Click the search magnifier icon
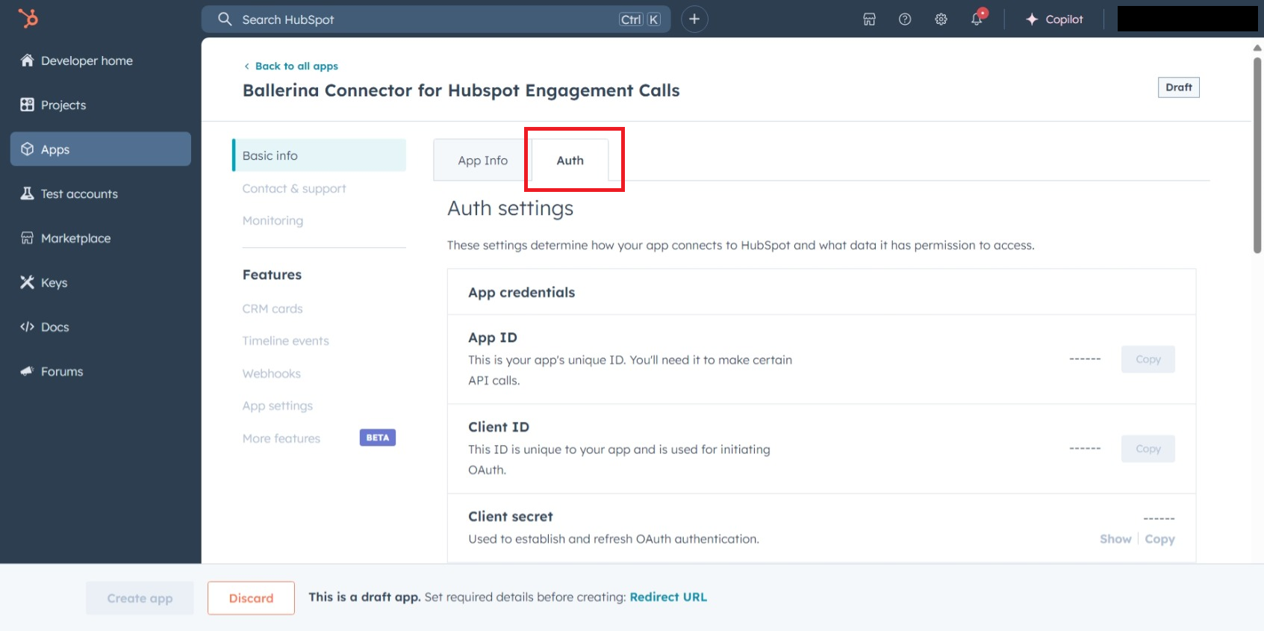Screen dimensions: 1264x631 pos(225,19)
